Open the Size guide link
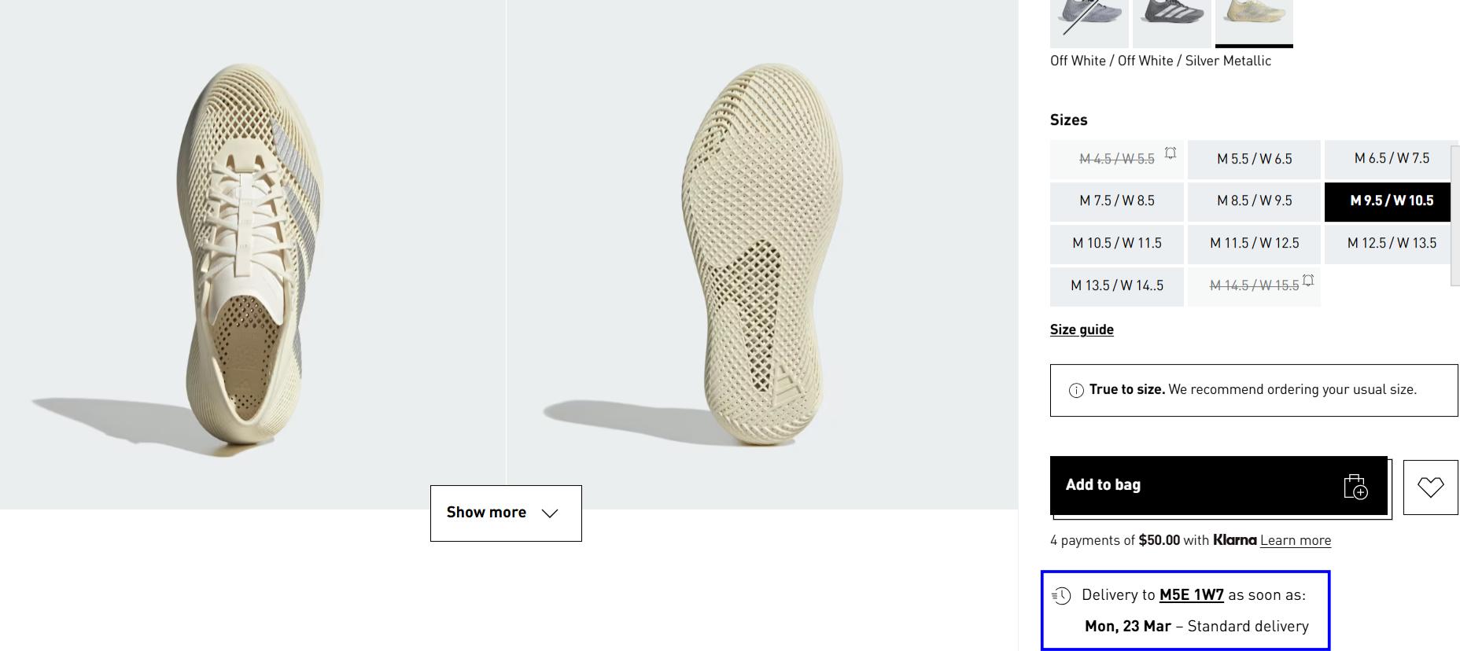Viewport: 1460px width, 651px height. click(x=1082, y=329)
